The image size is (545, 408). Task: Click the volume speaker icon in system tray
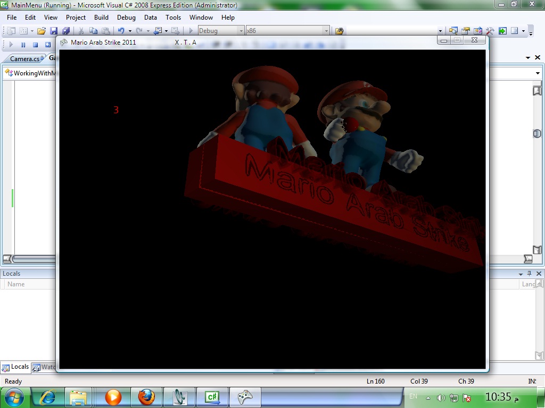click(441, 397)
